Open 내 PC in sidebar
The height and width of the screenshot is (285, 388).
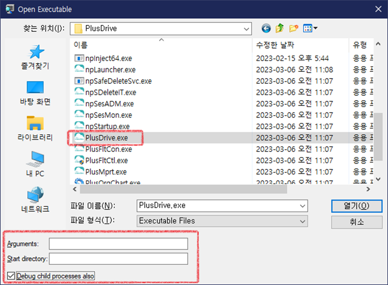[x=35, y=164]
